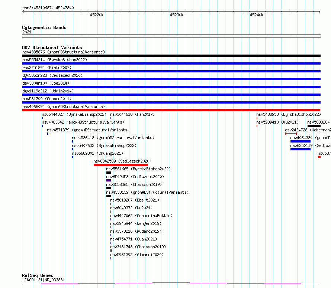The image size is (331, 288).
Task: Click nsv5689801 (Chuang2021) label
Action: [97, 153]
